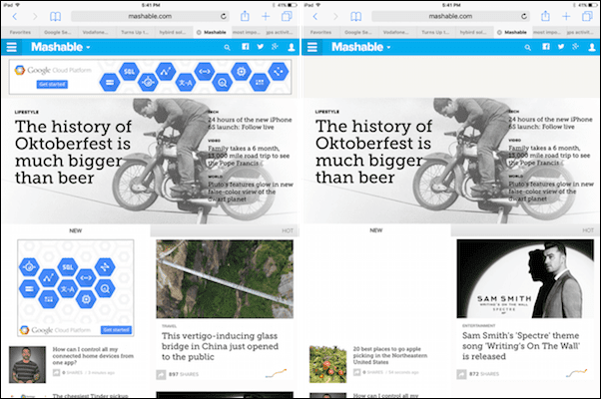Image resolution: width=601 pixels, height=399 pixels.
Task: Reload the page in left screen address bar
Action: (223, 16)
